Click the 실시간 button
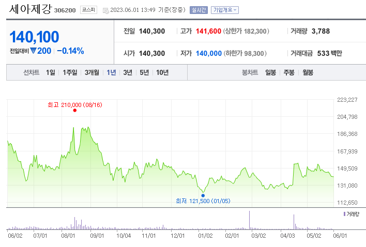Viewport: 366px width, 247px height. point(199,10)
